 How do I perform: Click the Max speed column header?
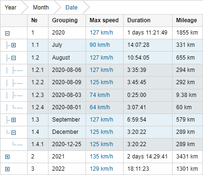[105, 20]
